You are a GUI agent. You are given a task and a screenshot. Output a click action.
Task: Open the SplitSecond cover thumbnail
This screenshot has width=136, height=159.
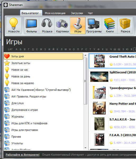pos(99,77)
